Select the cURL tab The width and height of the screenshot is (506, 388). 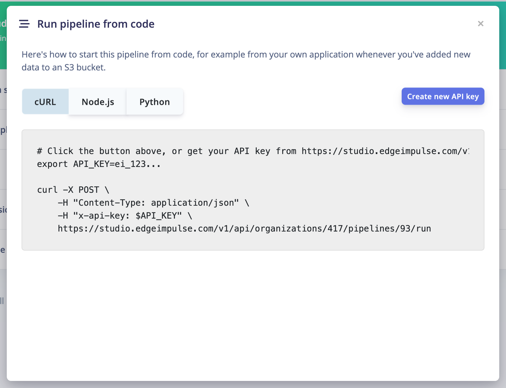(x=45, y=102)
